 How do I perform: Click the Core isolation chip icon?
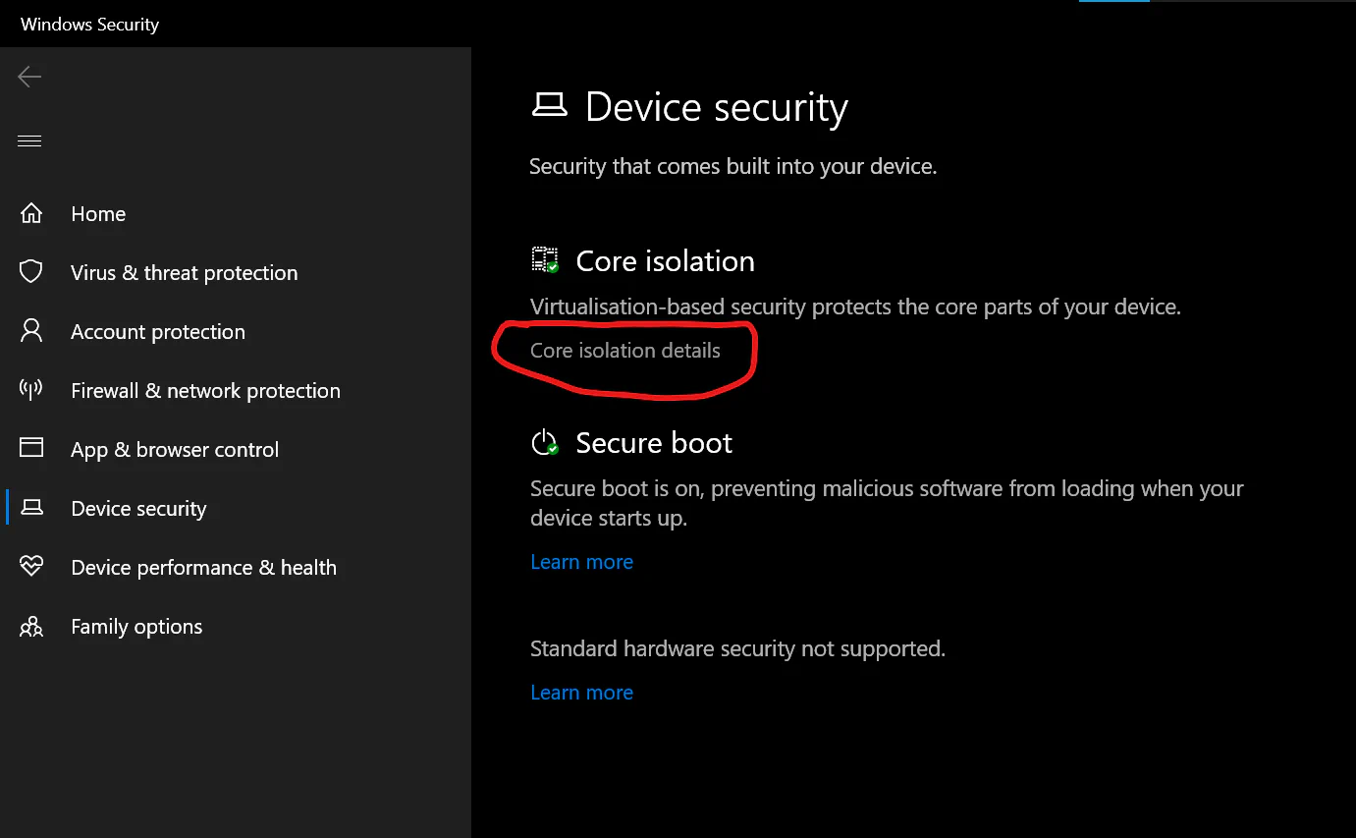[x=545, y=260]
